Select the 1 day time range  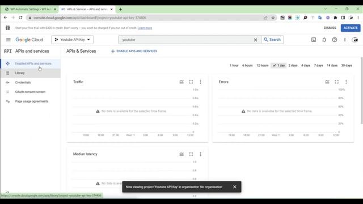pyautogui.click(x=278, y=66)
